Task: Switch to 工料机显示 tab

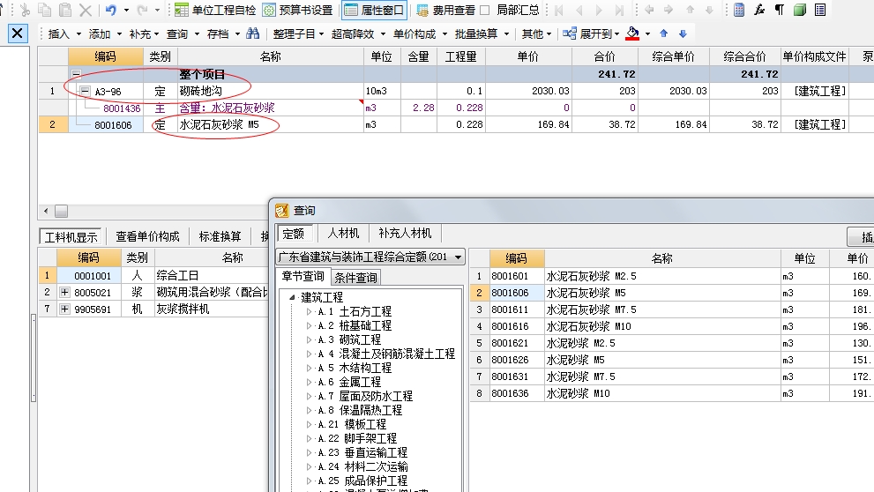Action: [71, 237]
